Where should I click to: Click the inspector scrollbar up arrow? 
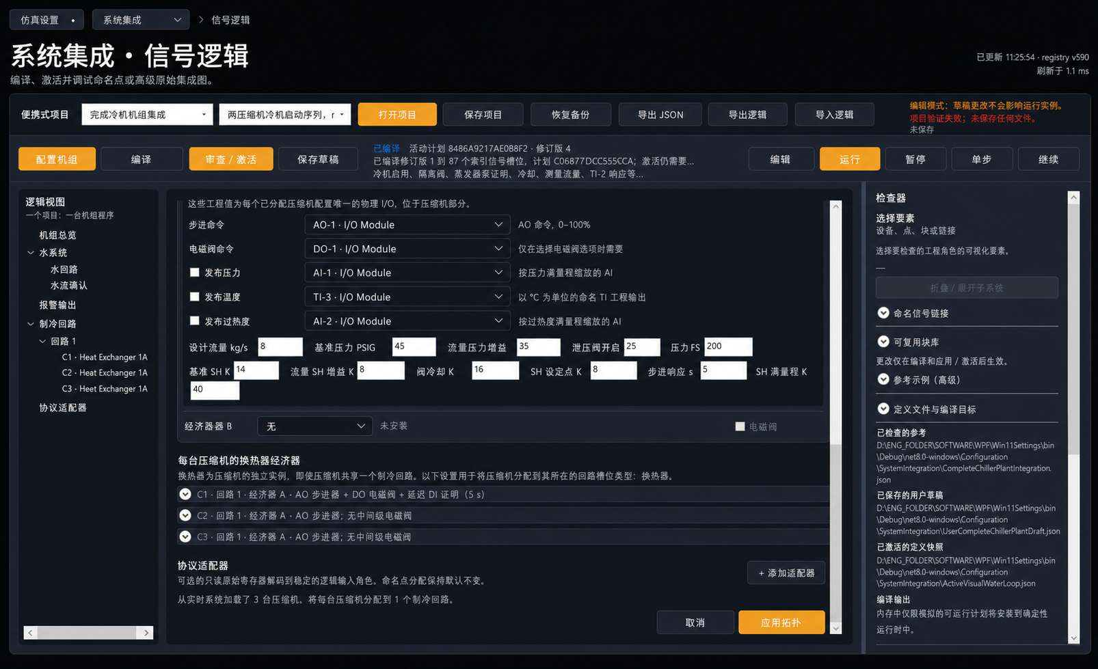1073,197
